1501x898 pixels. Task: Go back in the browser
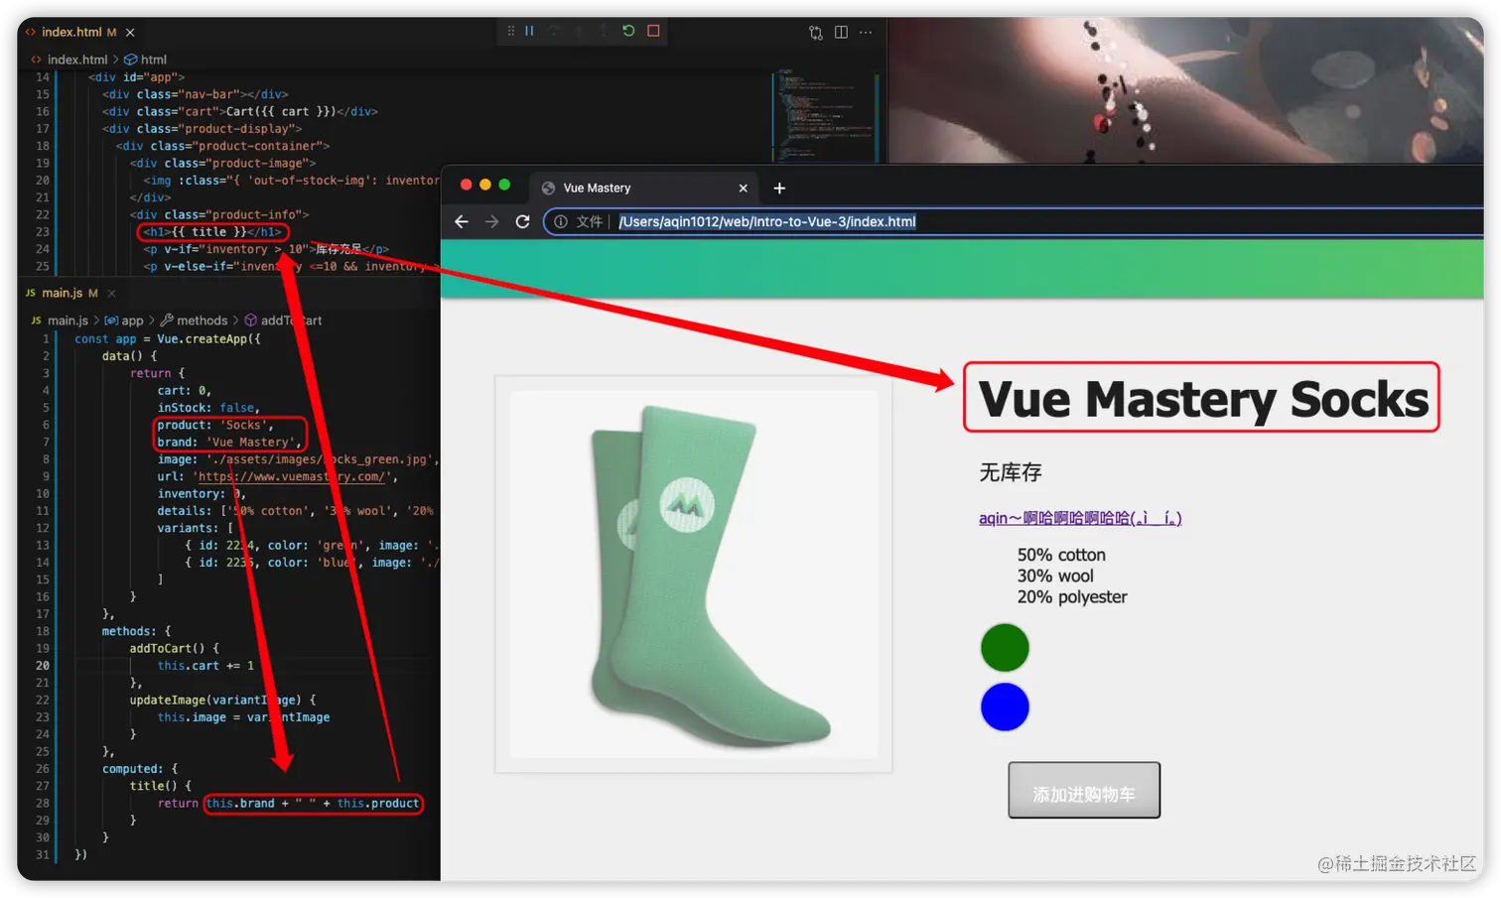coord(462,222)
